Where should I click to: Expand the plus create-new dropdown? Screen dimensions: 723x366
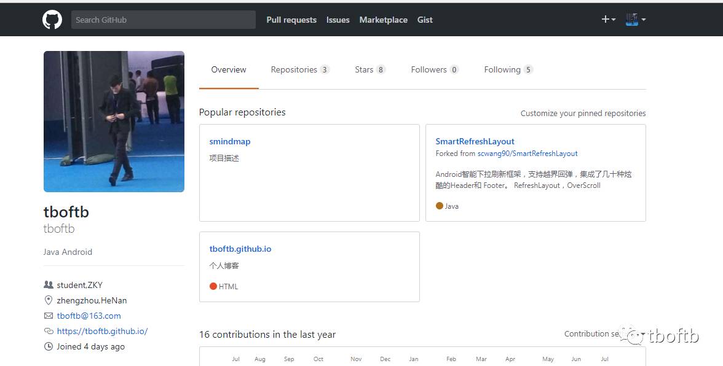pos(608,19)
